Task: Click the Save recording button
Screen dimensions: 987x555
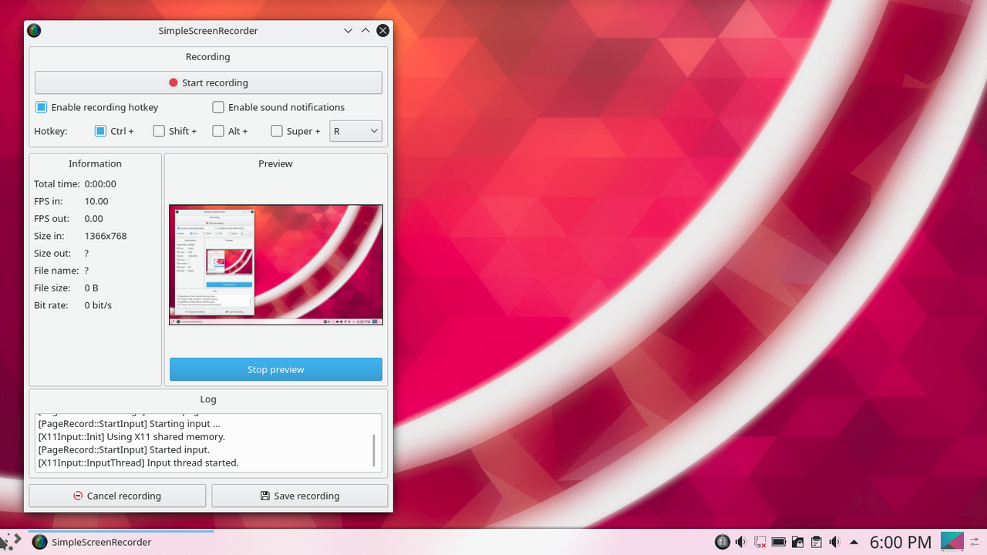Action: 300,496
